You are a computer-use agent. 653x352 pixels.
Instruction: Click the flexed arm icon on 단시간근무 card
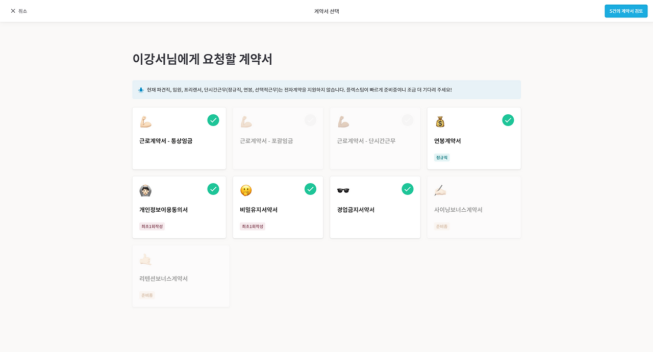coord(343,122)
